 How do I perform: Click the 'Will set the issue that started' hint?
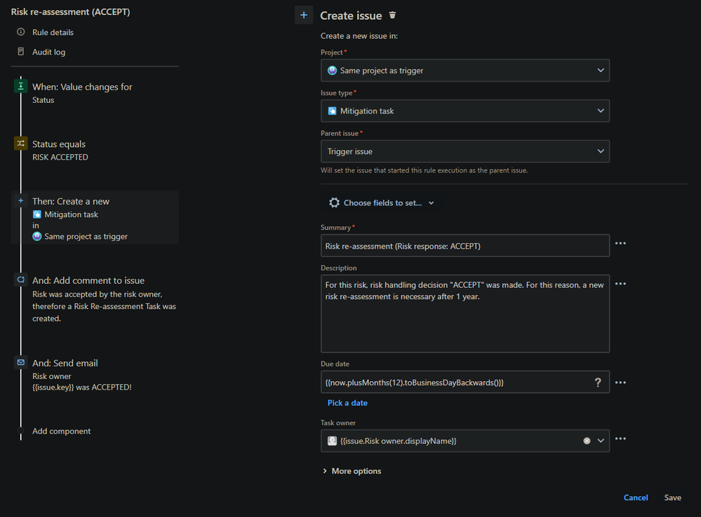(x=424, y=170)
